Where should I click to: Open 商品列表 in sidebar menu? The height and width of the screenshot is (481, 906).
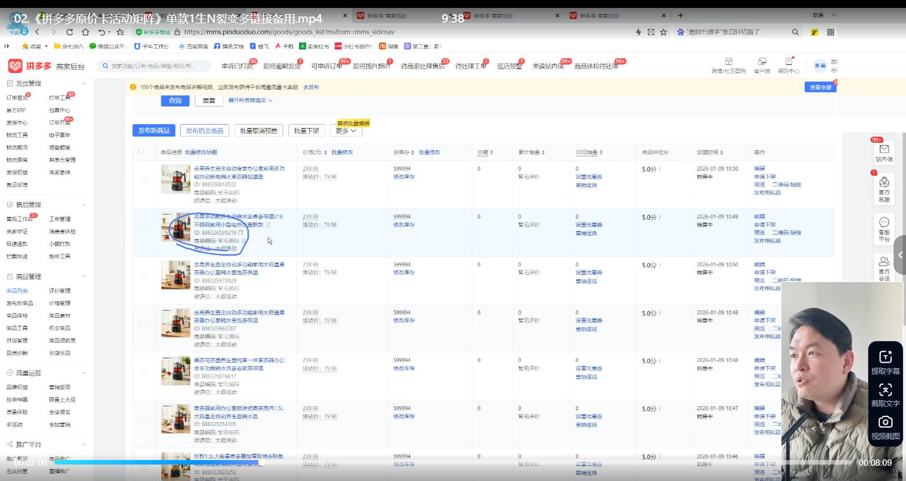click(17, 291)
